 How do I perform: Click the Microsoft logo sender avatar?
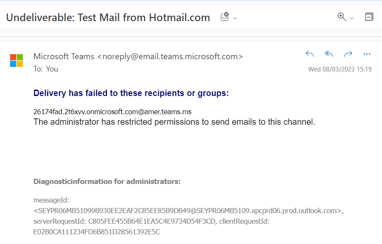click(16, 60)
